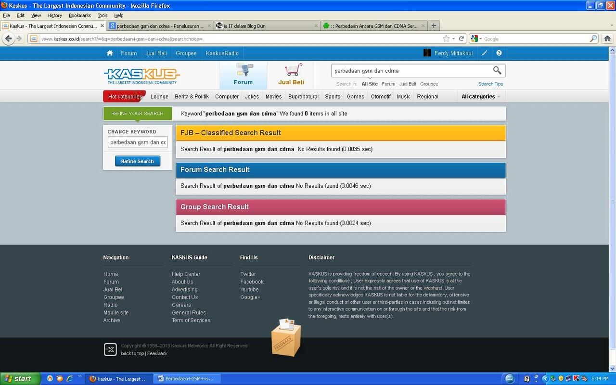Screen dimensions: 616x385
Task: Go back with the browser back arrow
Action: (x=8, y=38)
